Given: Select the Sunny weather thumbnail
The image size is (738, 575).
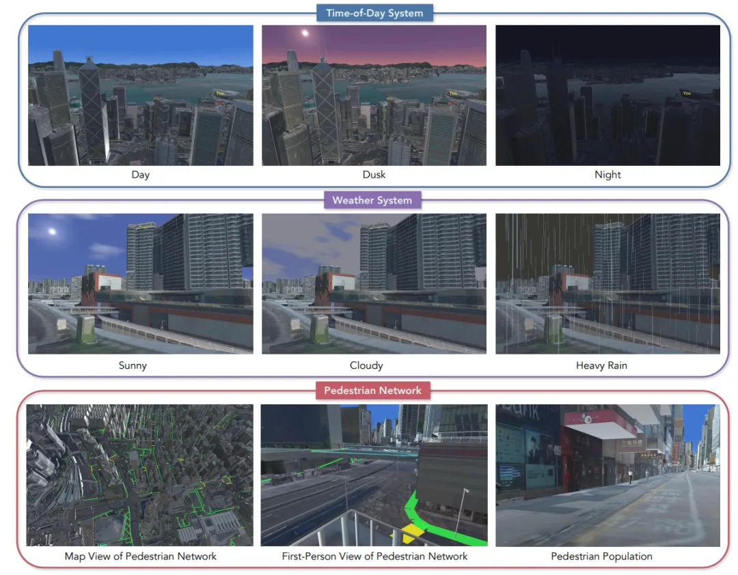Looking at the screenshot, I should (x=141, y=283).
